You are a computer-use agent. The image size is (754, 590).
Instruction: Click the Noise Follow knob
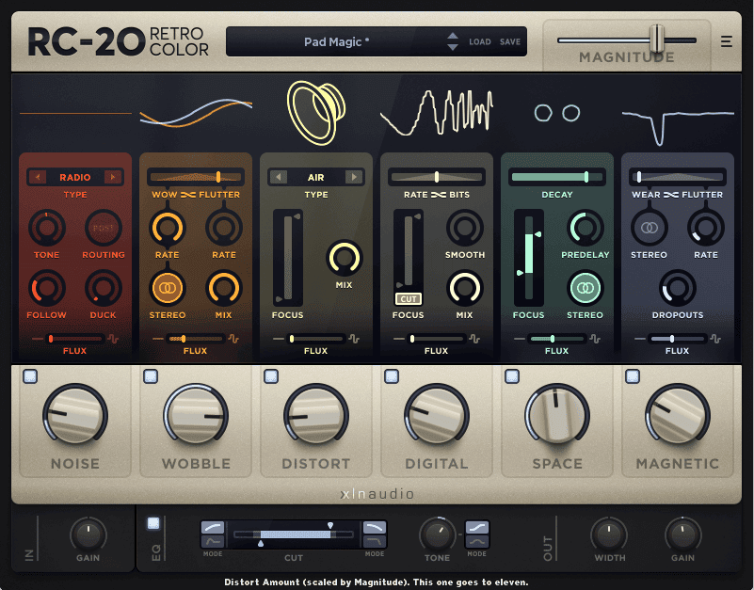[47, 288]
